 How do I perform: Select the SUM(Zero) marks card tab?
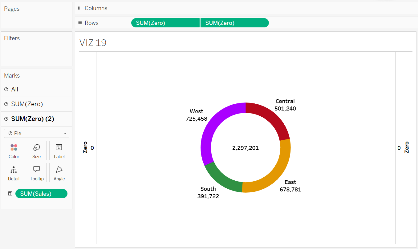pos(37,104)
